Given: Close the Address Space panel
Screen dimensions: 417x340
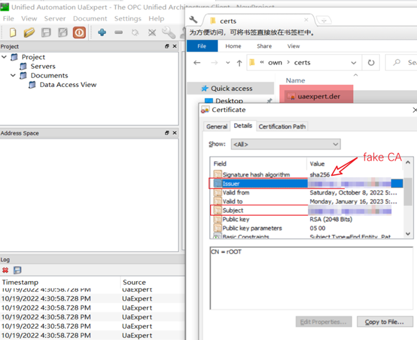Looking at the screenshot, I should click(175, 133).
